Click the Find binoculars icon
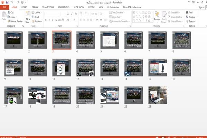Image resolution: width=207 pixels, height=138 pixels. point(187,12)
